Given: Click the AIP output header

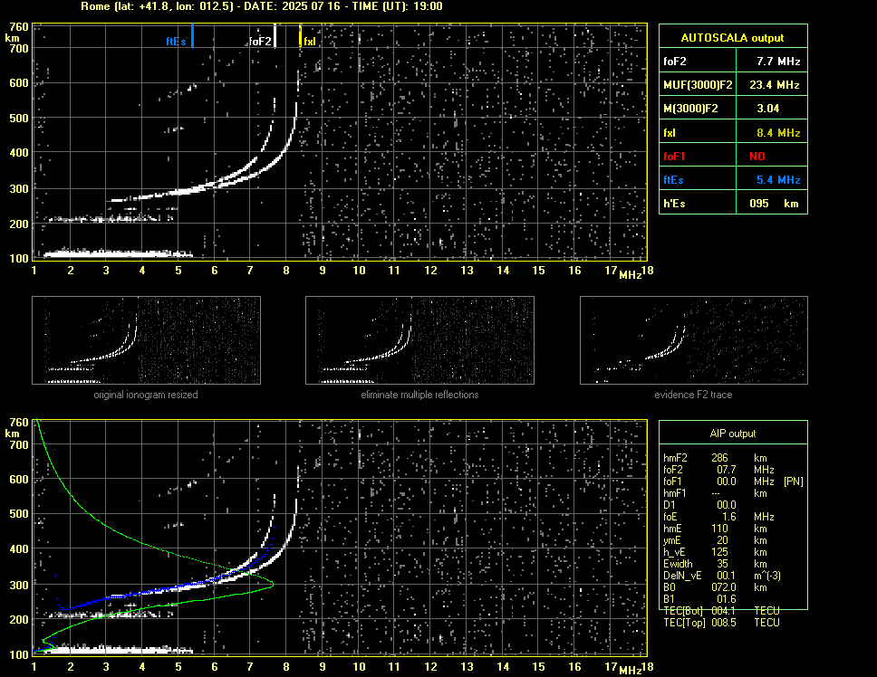Looking at the screenshot, I should [733, 434].
